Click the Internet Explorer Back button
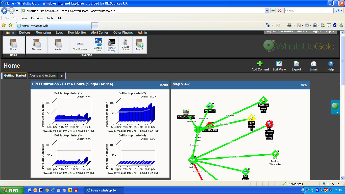This screenshot has width=345, height=194. point(5,11)
